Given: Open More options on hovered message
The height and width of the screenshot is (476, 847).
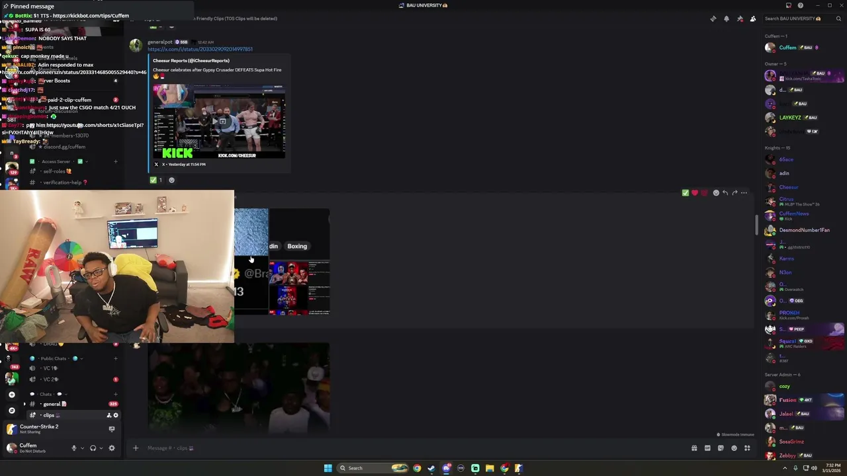Looking at the screenshot, I should [744, 193].
